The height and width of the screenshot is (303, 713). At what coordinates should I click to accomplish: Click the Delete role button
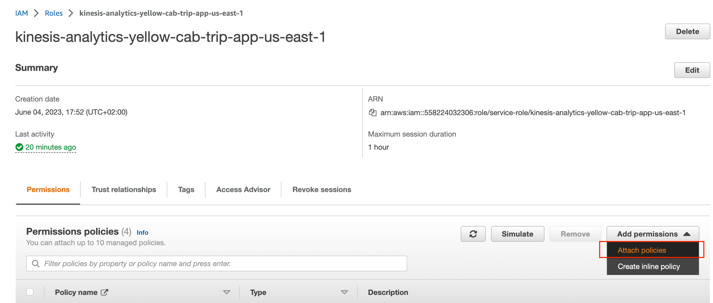687,32
